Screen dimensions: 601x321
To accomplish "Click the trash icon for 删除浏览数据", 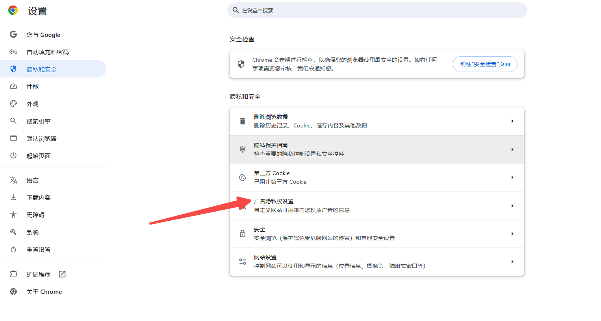I will pos(242,121).
